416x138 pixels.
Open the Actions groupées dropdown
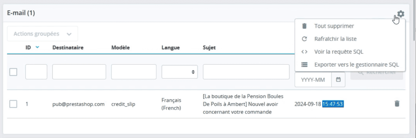(x=43, y=34)
